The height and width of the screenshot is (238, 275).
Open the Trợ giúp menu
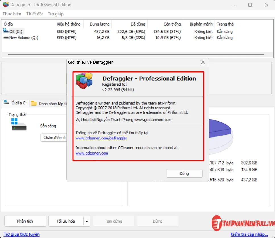56,14
